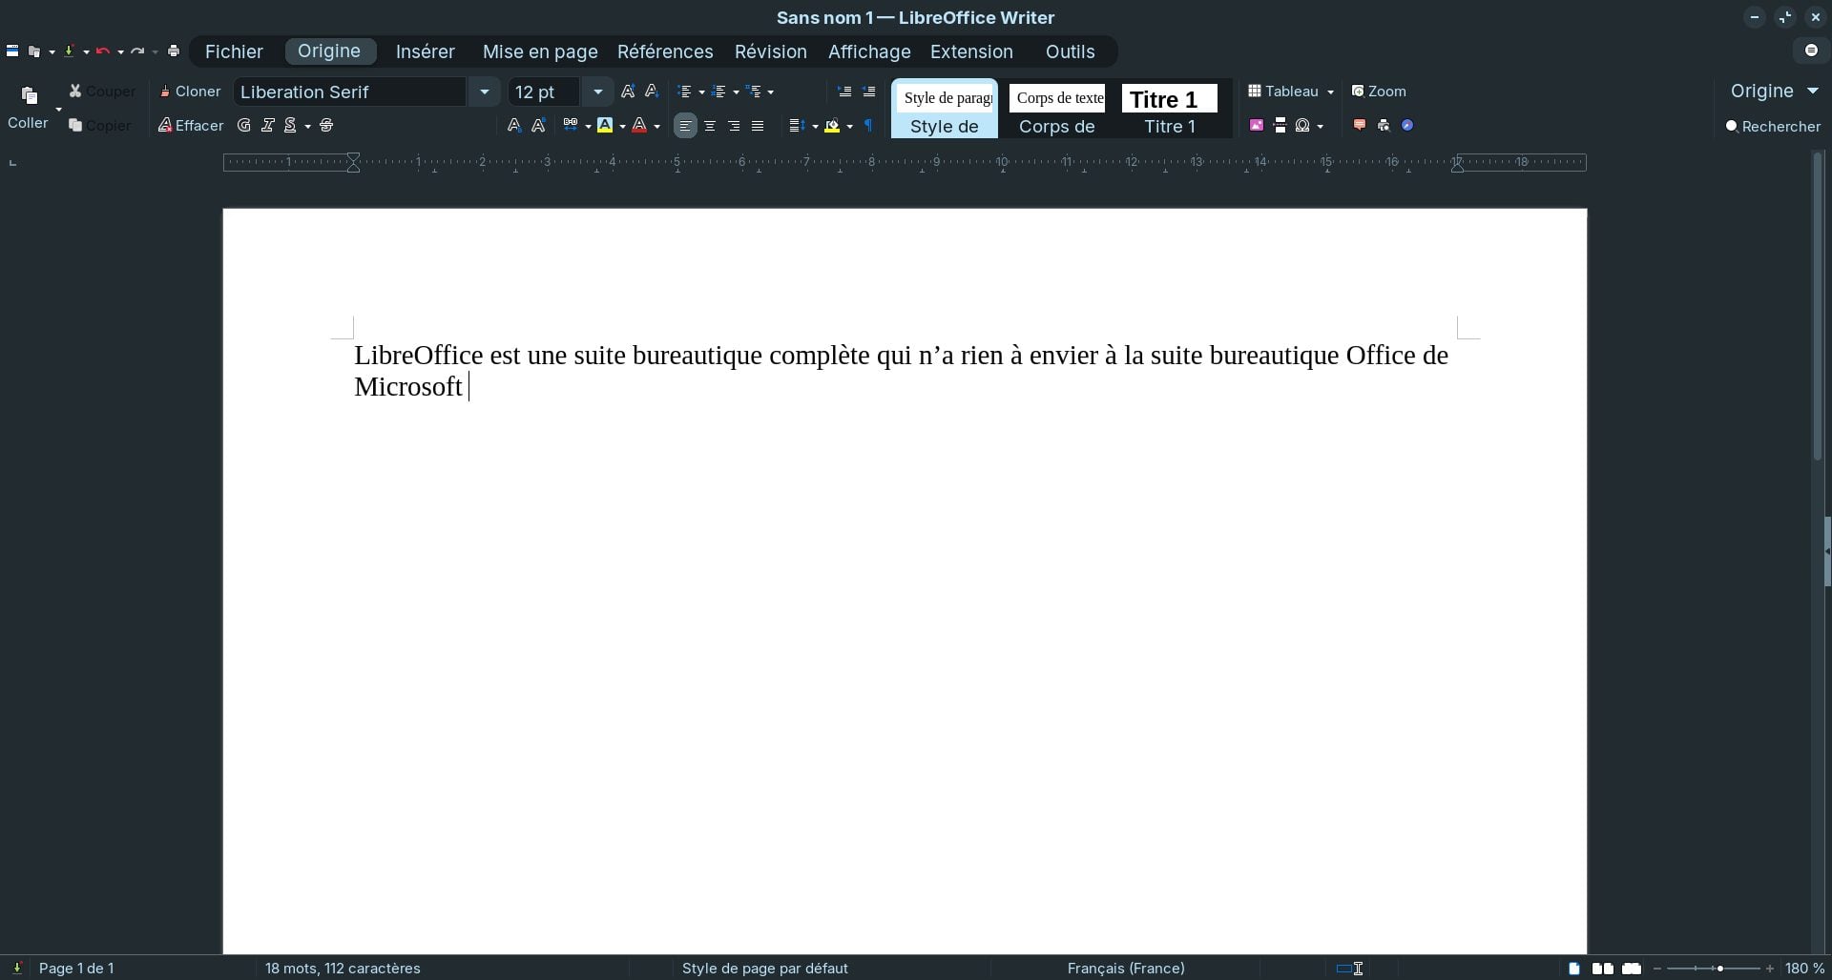Toggle bold formatting on selected text
Screen dimensions: 1832x980
(243, 126)
